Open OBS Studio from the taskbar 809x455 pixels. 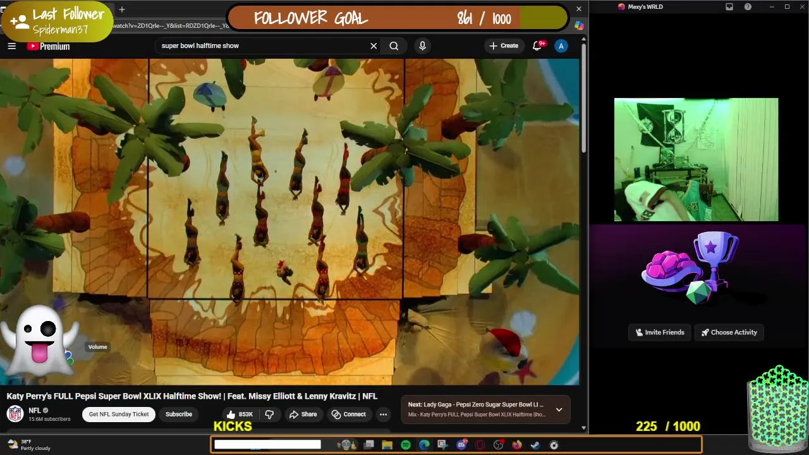(498, 445)
